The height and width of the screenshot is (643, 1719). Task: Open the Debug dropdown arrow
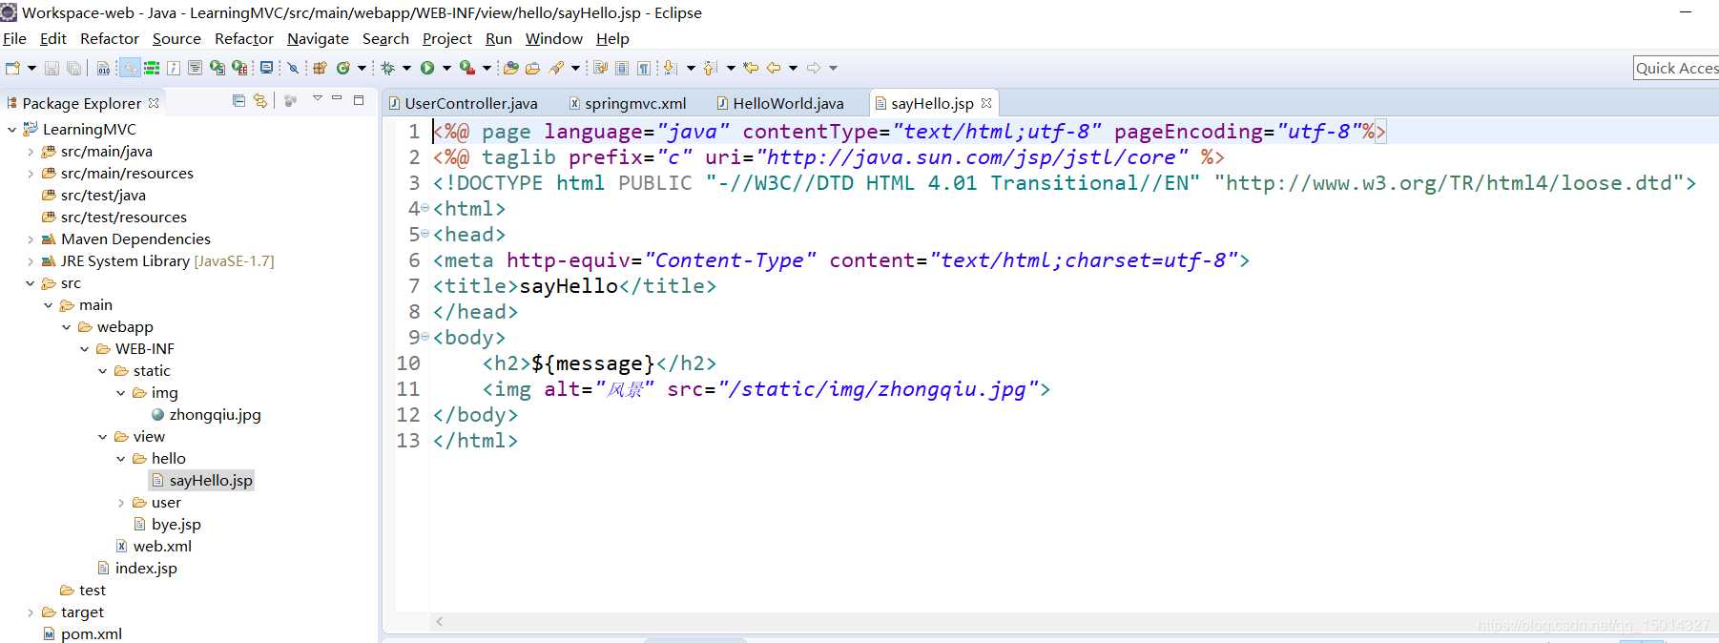(x=406, y=68)
